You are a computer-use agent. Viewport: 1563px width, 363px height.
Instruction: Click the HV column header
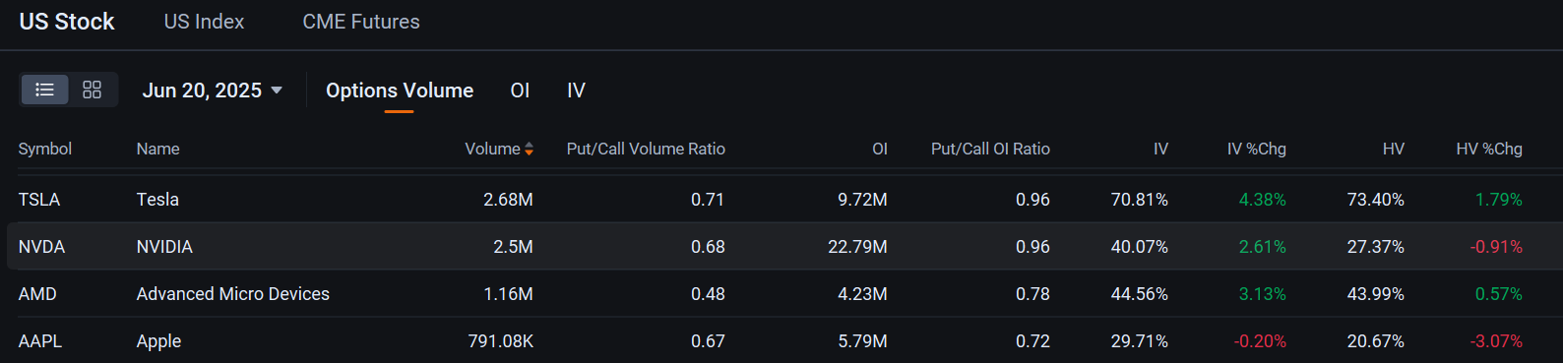(x=1394, y=149)
